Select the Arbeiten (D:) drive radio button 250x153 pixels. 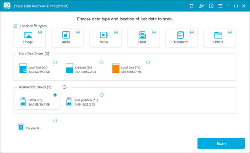(101, 62)
